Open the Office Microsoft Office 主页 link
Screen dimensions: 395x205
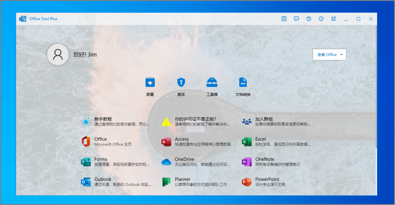click(x=113, y=141)
